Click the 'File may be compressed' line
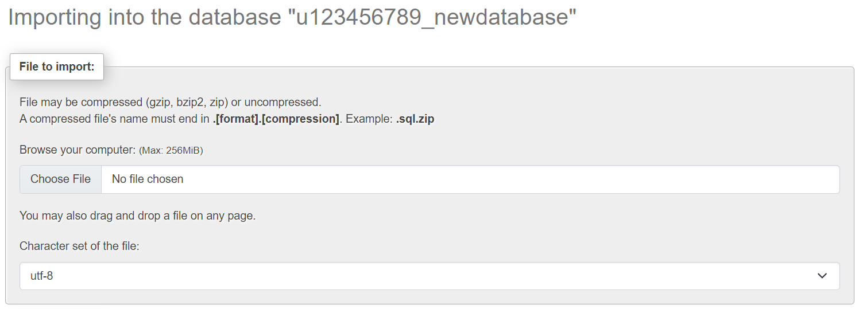 pyautogui.click(x=80, y=103)
